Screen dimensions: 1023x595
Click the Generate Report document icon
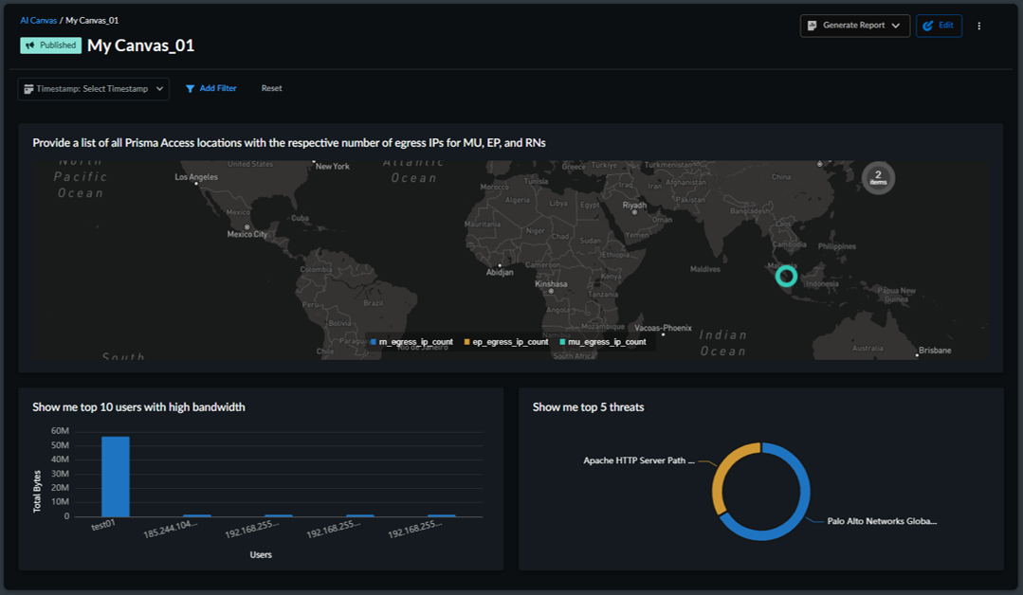click(813, 26)
